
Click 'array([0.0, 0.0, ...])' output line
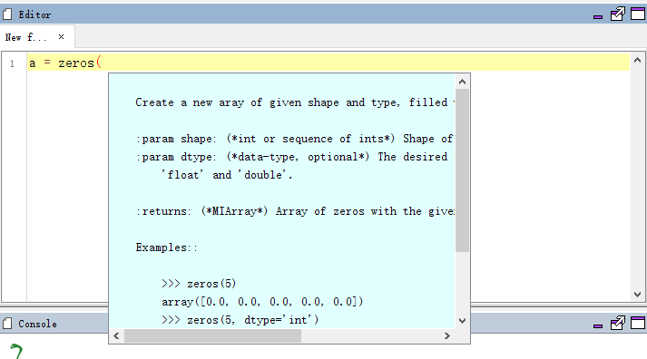point(262,302)
